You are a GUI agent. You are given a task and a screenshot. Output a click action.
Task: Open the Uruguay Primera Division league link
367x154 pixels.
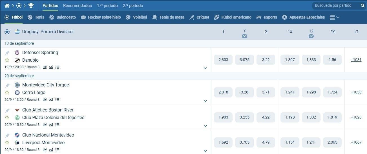47,32
